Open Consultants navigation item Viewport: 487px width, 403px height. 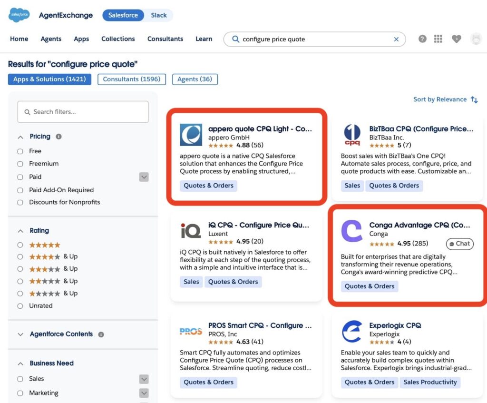pos(165,39)
